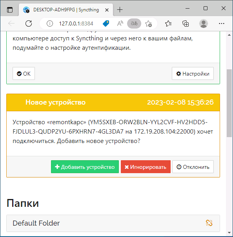
Task: Click the Default Folder unshared link icon
Action: (x=209, y=223)
